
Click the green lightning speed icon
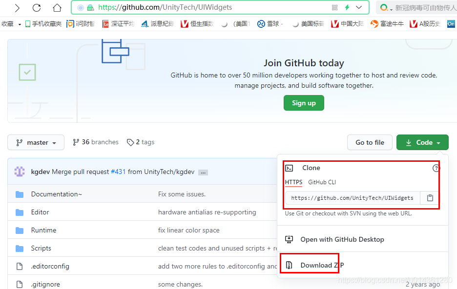coord(347,8)
